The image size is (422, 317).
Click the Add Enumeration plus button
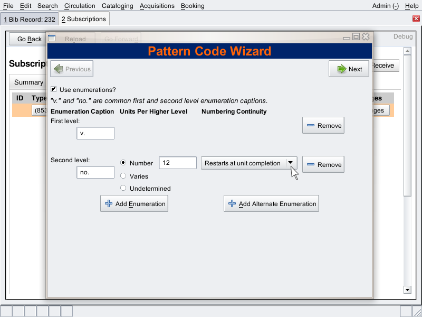tap(134, 204)
